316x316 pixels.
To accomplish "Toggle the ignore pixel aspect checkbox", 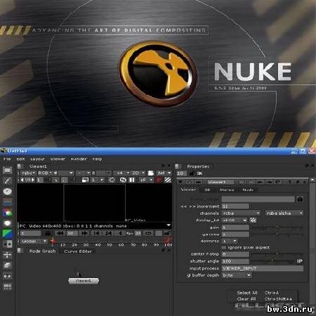I will click(x=224, y=247).
